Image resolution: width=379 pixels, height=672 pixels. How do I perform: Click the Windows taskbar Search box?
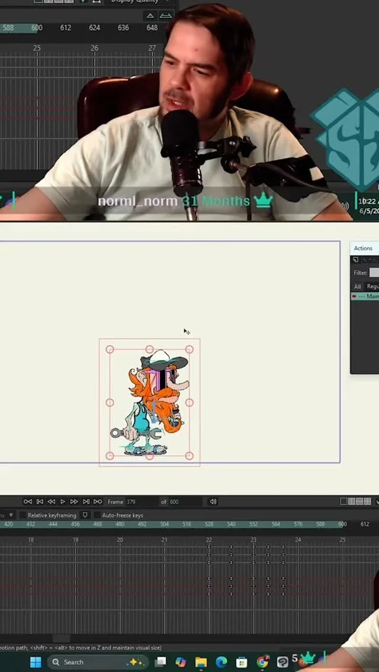(x=98, y=662)
